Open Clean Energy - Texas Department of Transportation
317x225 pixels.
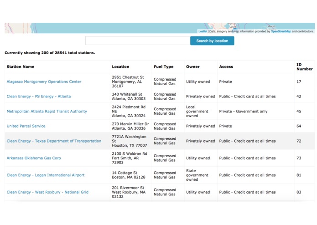(54, 141)
